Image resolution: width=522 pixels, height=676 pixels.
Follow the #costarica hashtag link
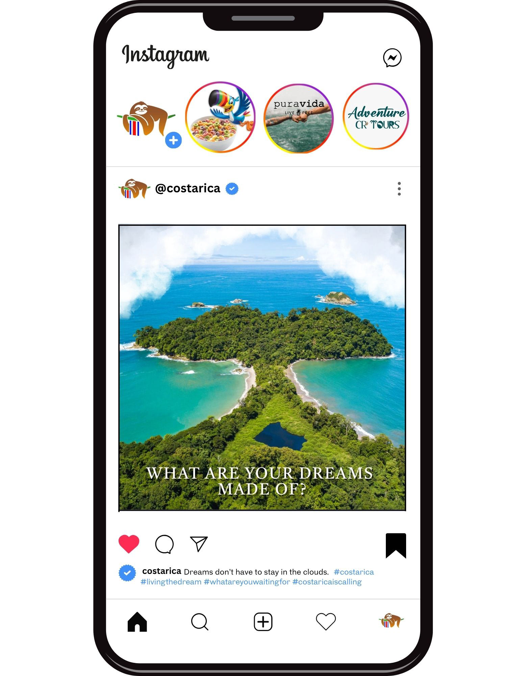point(354,572)
